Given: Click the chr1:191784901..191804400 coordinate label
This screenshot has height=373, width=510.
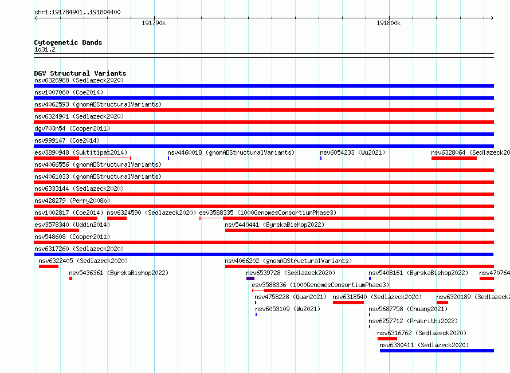Looking at the screenshot, I should (x=77, y=12).
